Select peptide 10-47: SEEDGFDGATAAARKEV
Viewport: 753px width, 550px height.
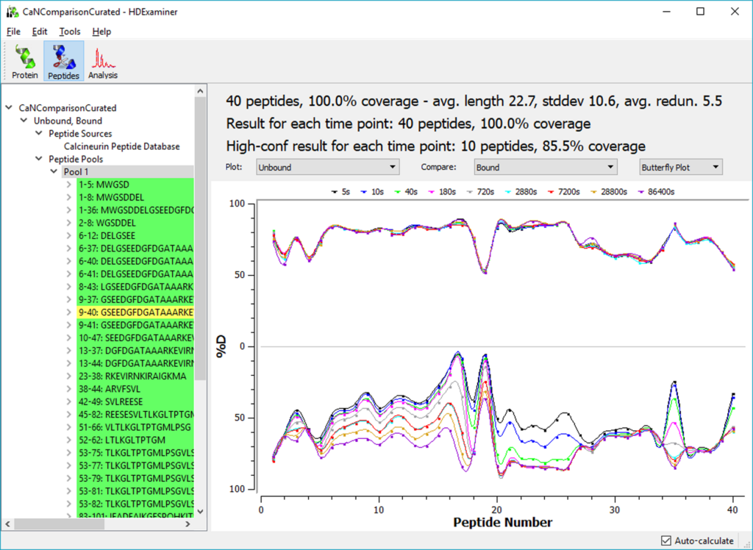(x=135, y=337)
